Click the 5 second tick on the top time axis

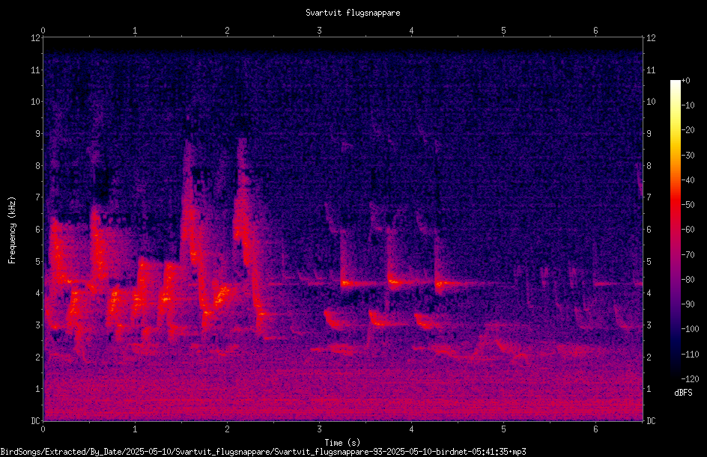coord(503,31)
